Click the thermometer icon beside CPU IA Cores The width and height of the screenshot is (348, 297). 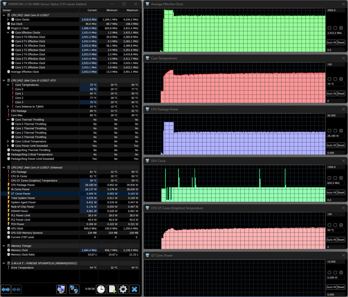(x=9, y=176)
